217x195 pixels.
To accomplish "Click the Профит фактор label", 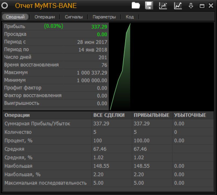I will tap(23, 88).
